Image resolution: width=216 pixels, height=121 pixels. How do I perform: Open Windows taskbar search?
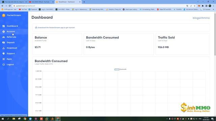[x=8, y=119]
